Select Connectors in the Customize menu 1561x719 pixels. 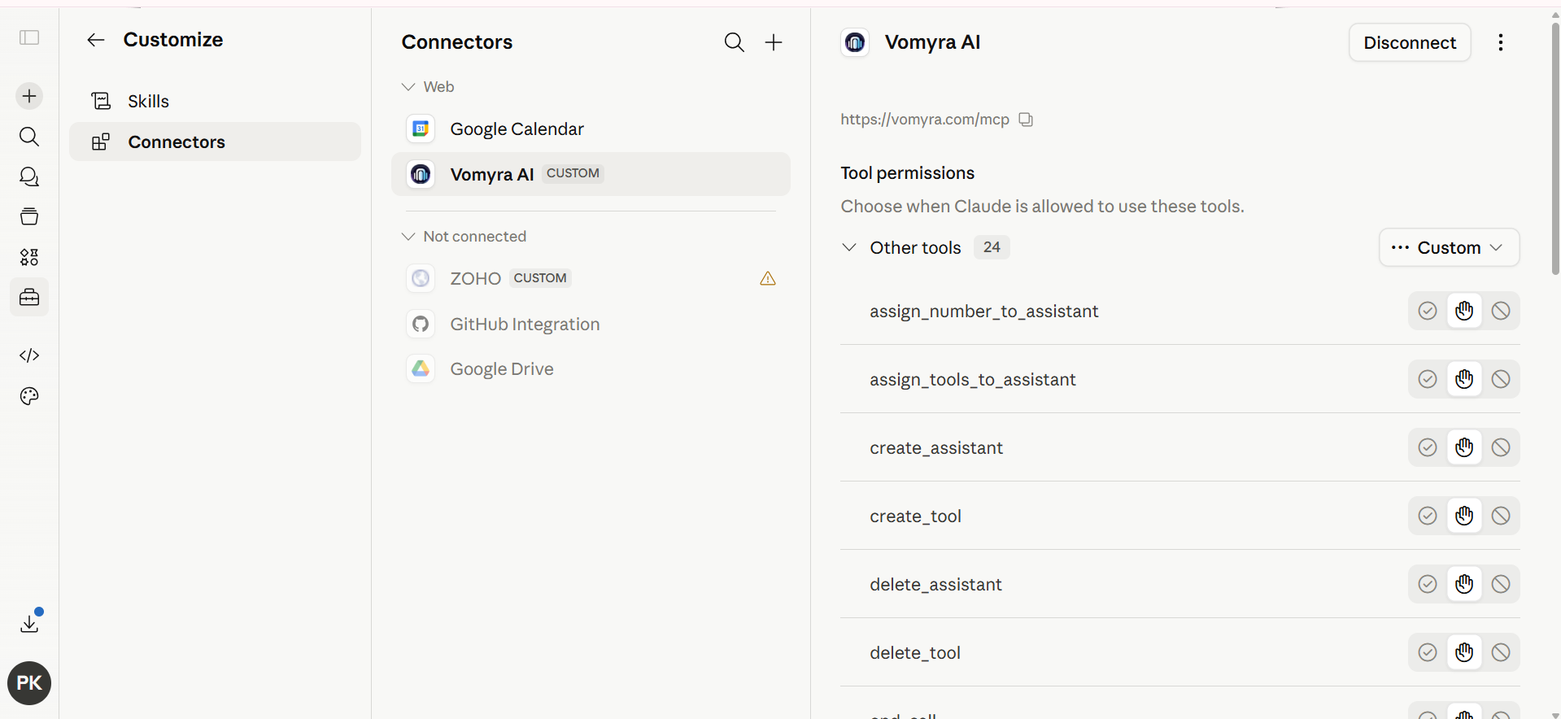215,142
